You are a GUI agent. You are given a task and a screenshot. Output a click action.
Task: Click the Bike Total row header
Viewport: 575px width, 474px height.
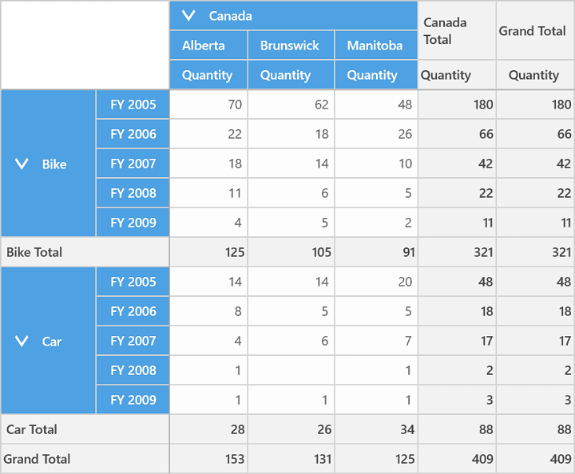85,252
